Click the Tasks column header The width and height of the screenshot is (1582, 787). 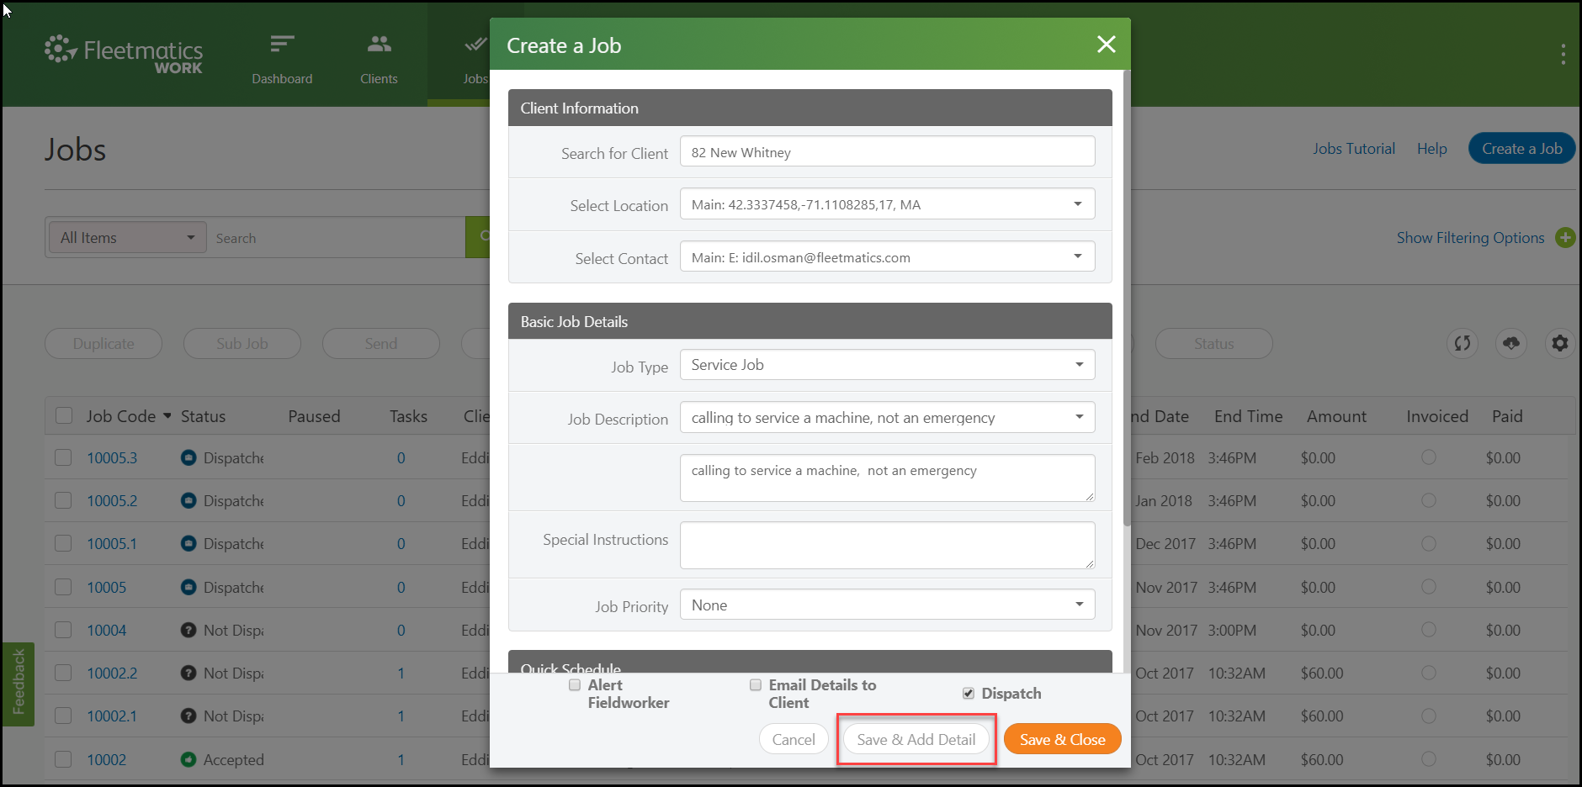[408, 416]
